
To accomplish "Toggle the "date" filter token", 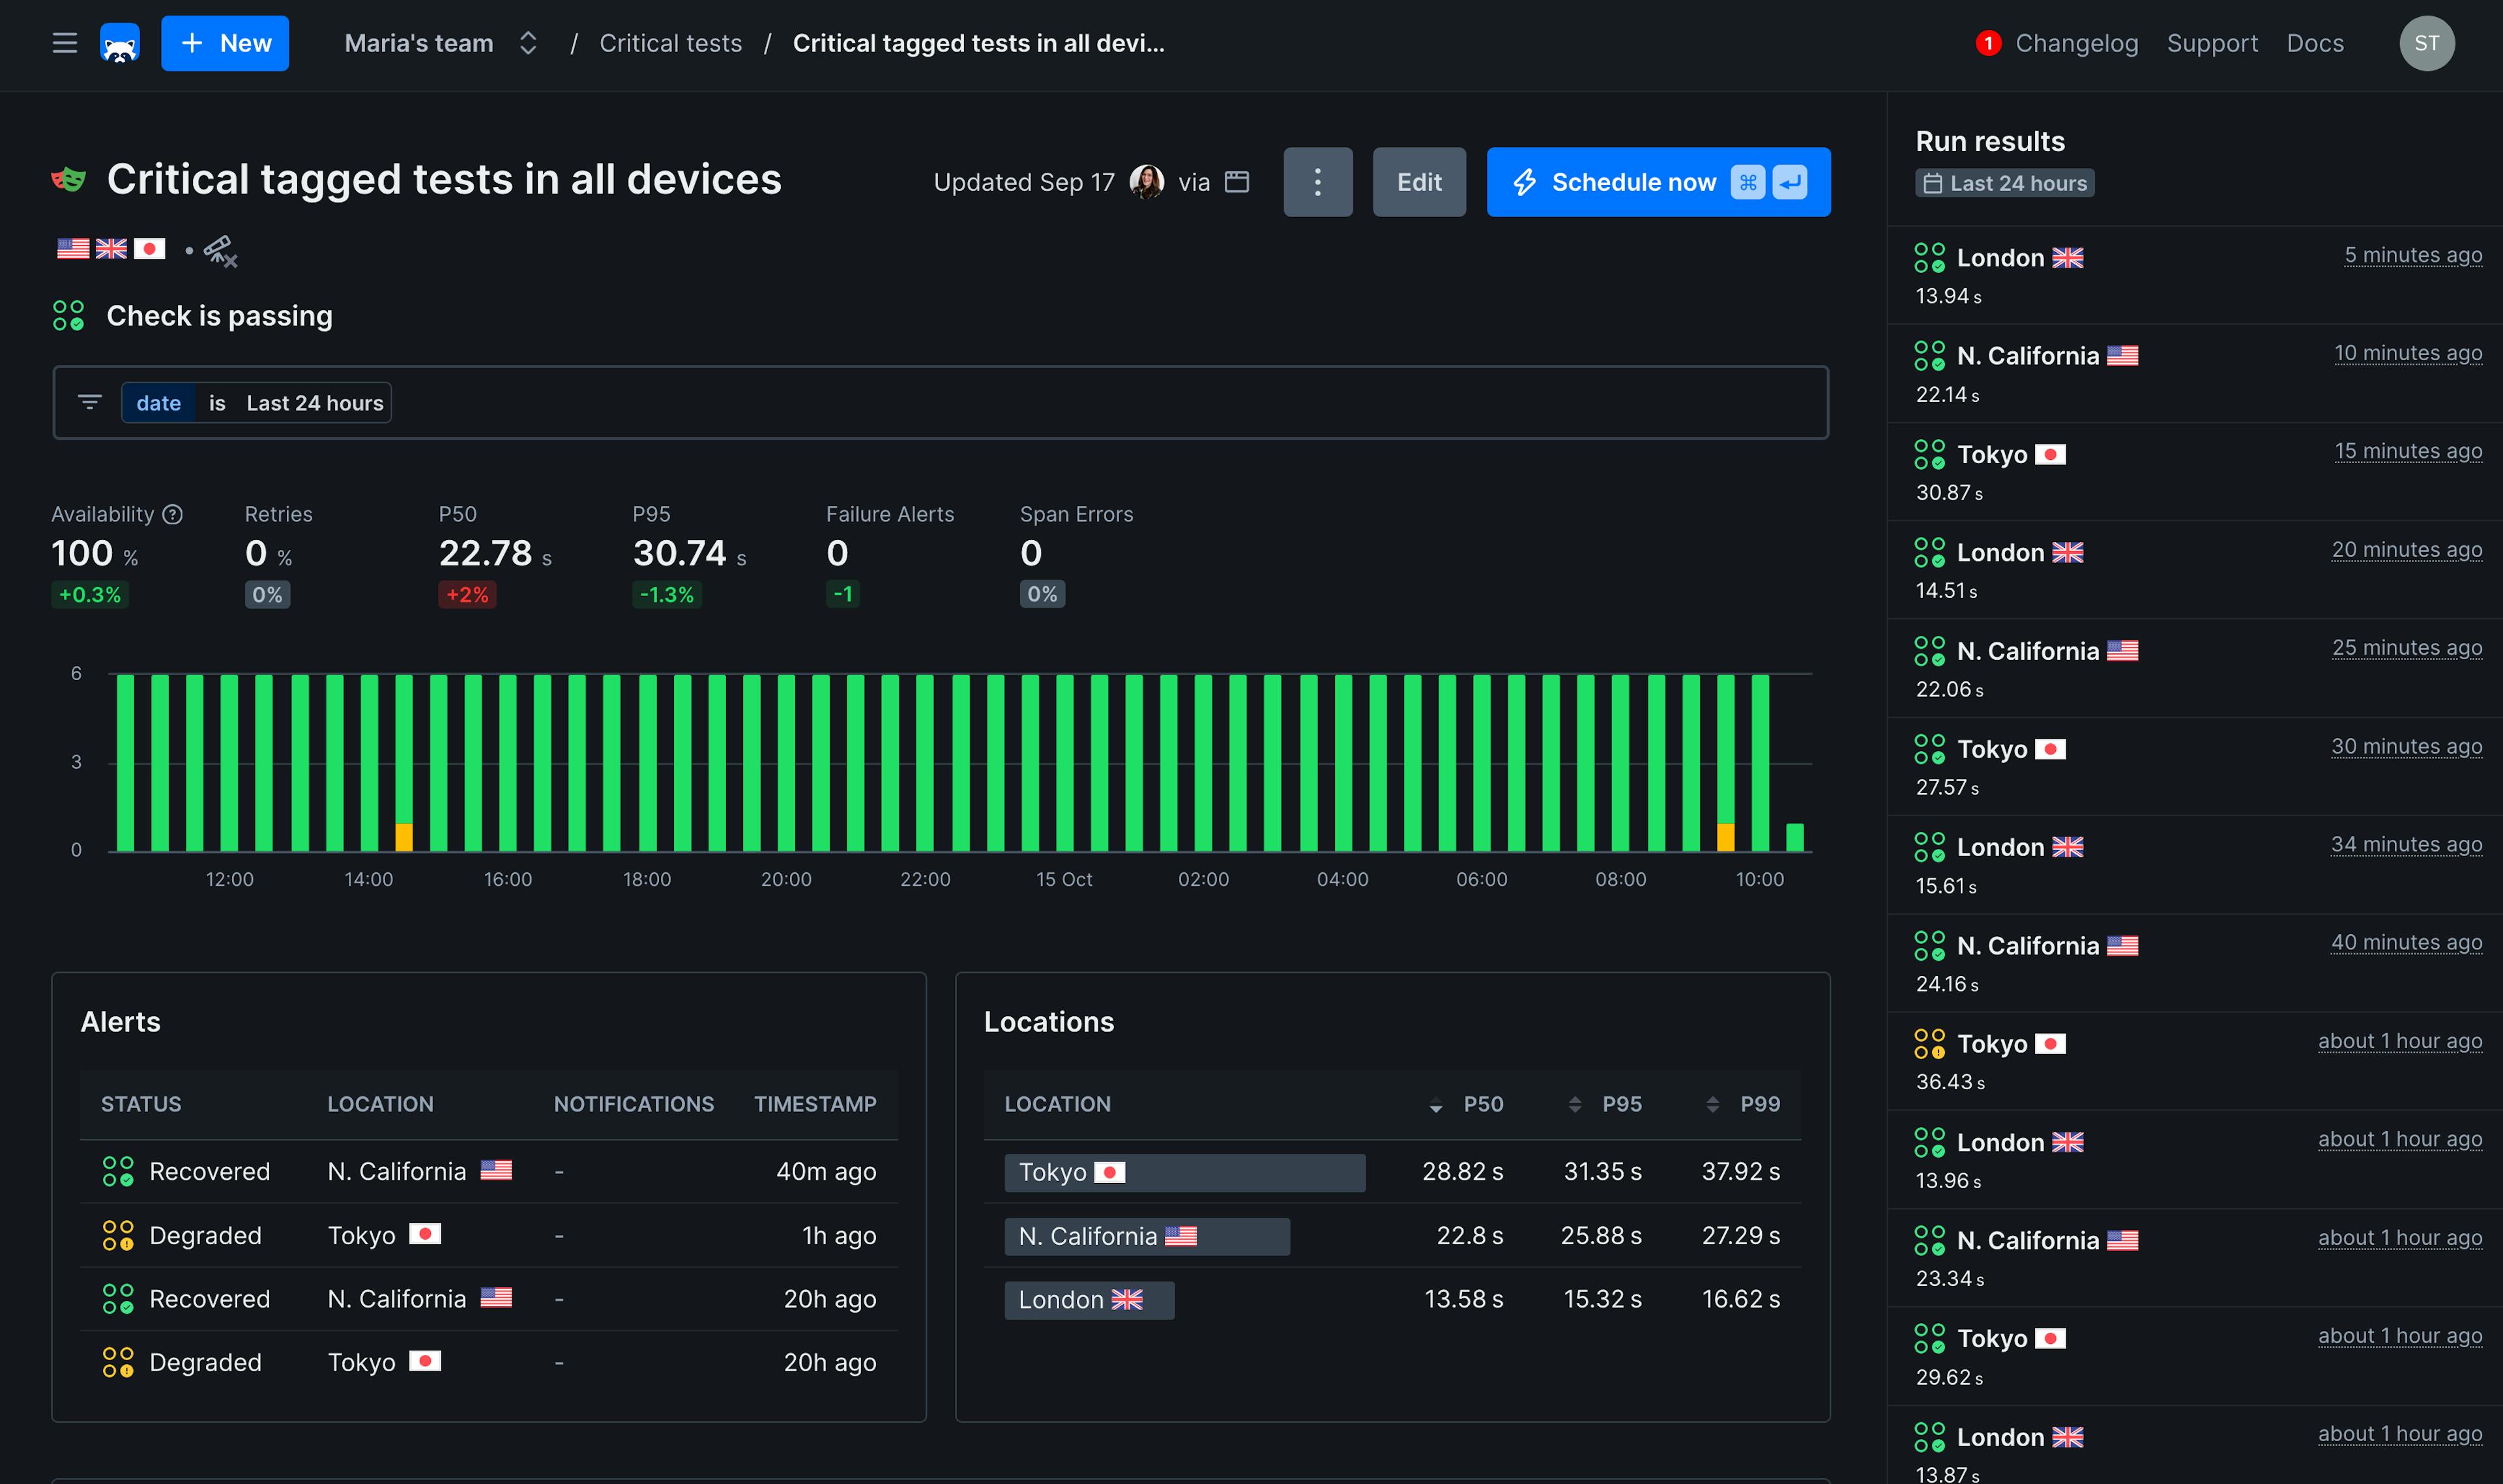I will 159,403.
